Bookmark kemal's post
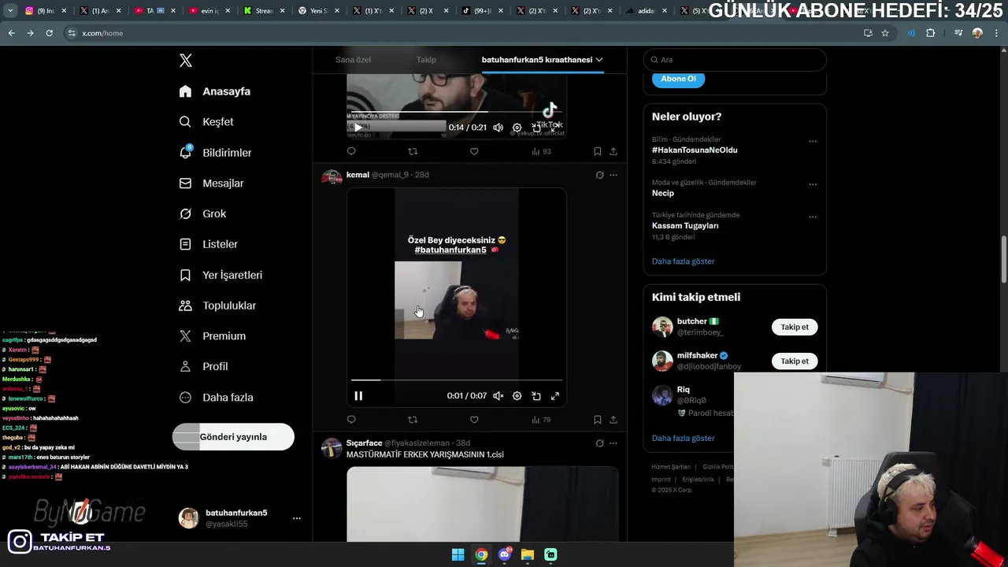Screen dimensions: 1008x567 597,420
